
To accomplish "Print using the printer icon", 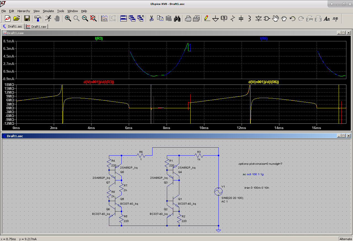I will pos(188,18).
